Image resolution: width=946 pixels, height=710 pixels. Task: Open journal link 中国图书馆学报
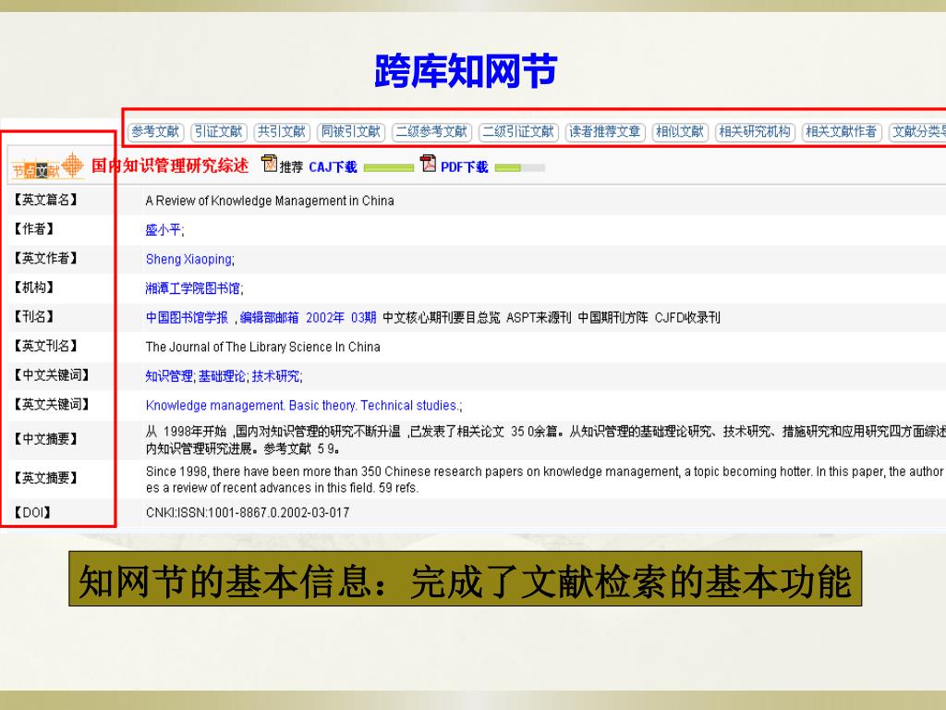click(x=187, y=318)
